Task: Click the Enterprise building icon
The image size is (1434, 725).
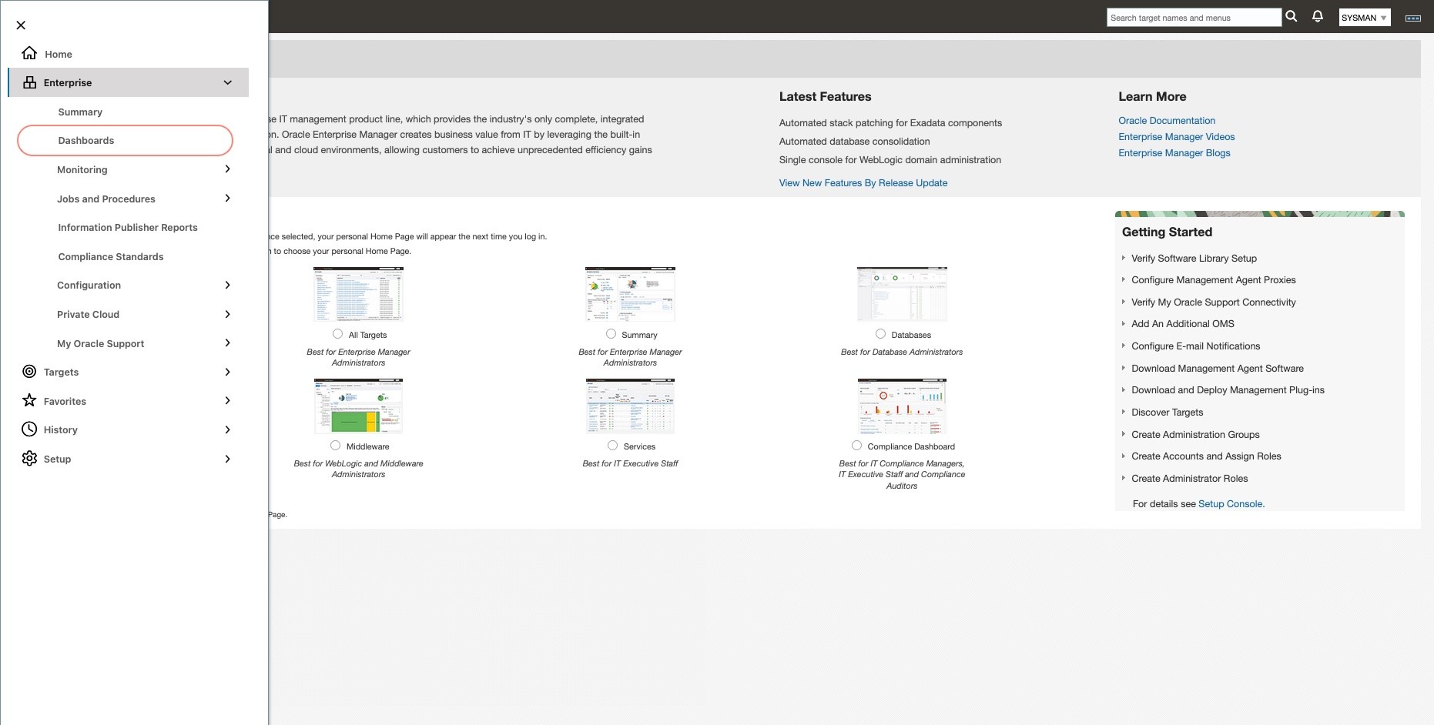Action: [30, 82]
